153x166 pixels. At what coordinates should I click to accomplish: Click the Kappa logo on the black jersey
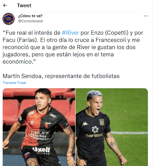click(x=85, y=124)
